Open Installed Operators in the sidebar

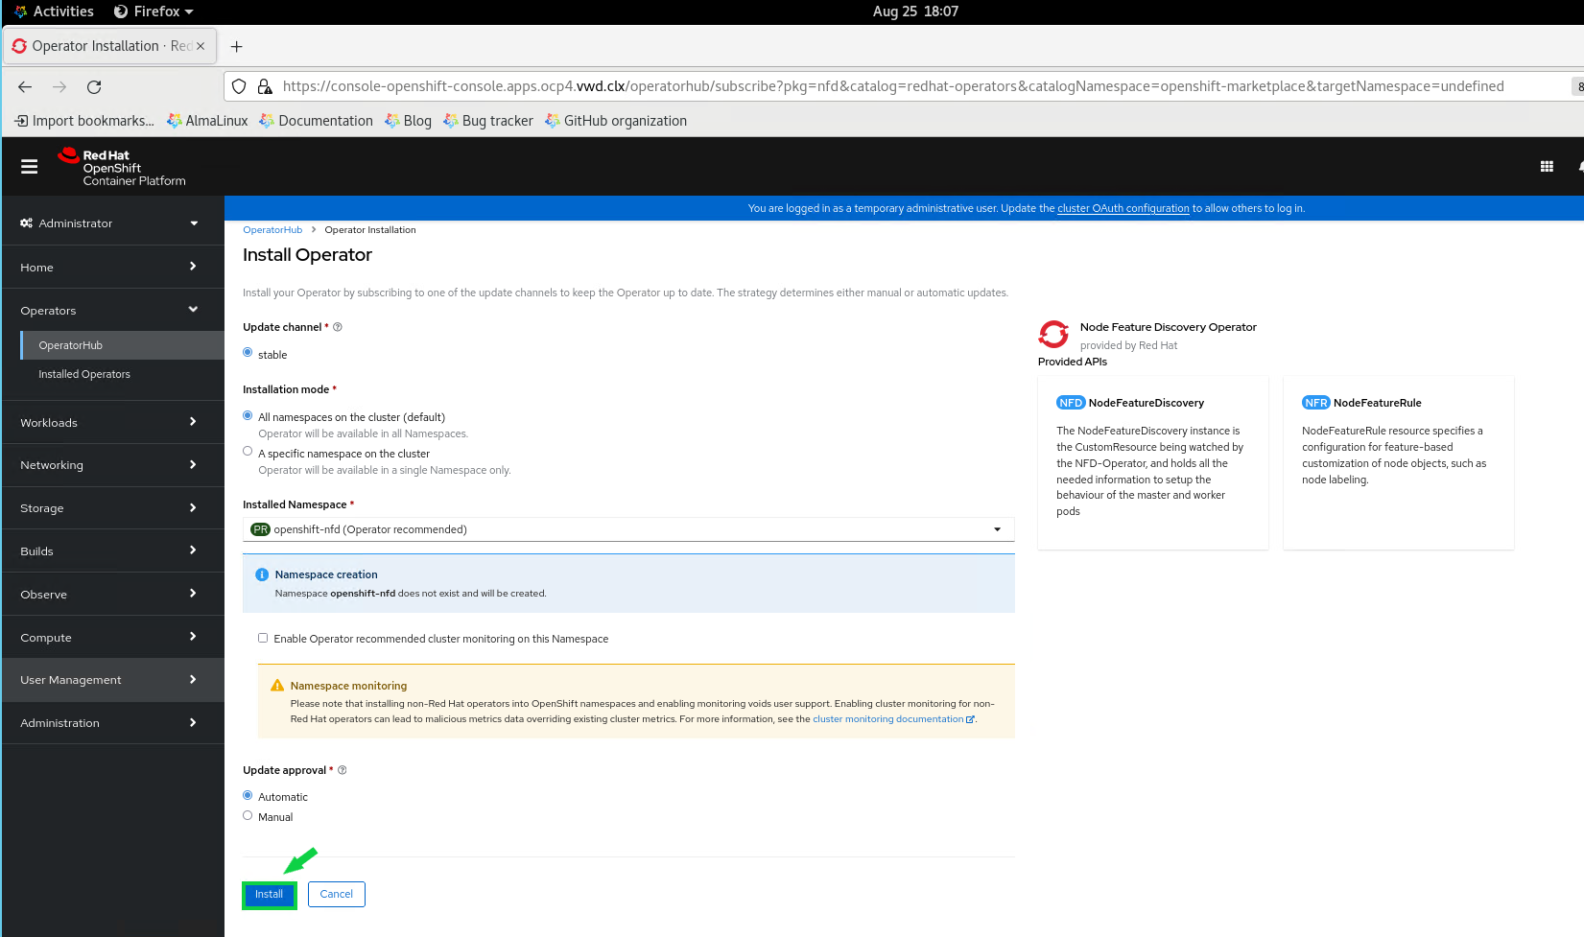pos(122,374)
